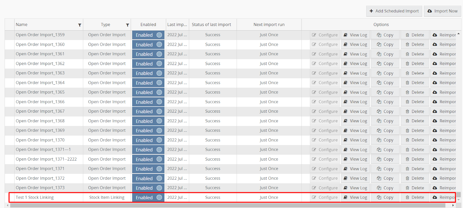The height and width of the screenshot is (208, 463).
Task: View Log for Open Order Import_1369
Action: (355, 131)
